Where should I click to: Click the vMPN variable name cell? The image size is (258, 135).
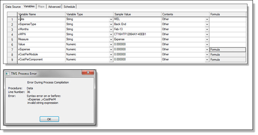(x=41, y=34)
